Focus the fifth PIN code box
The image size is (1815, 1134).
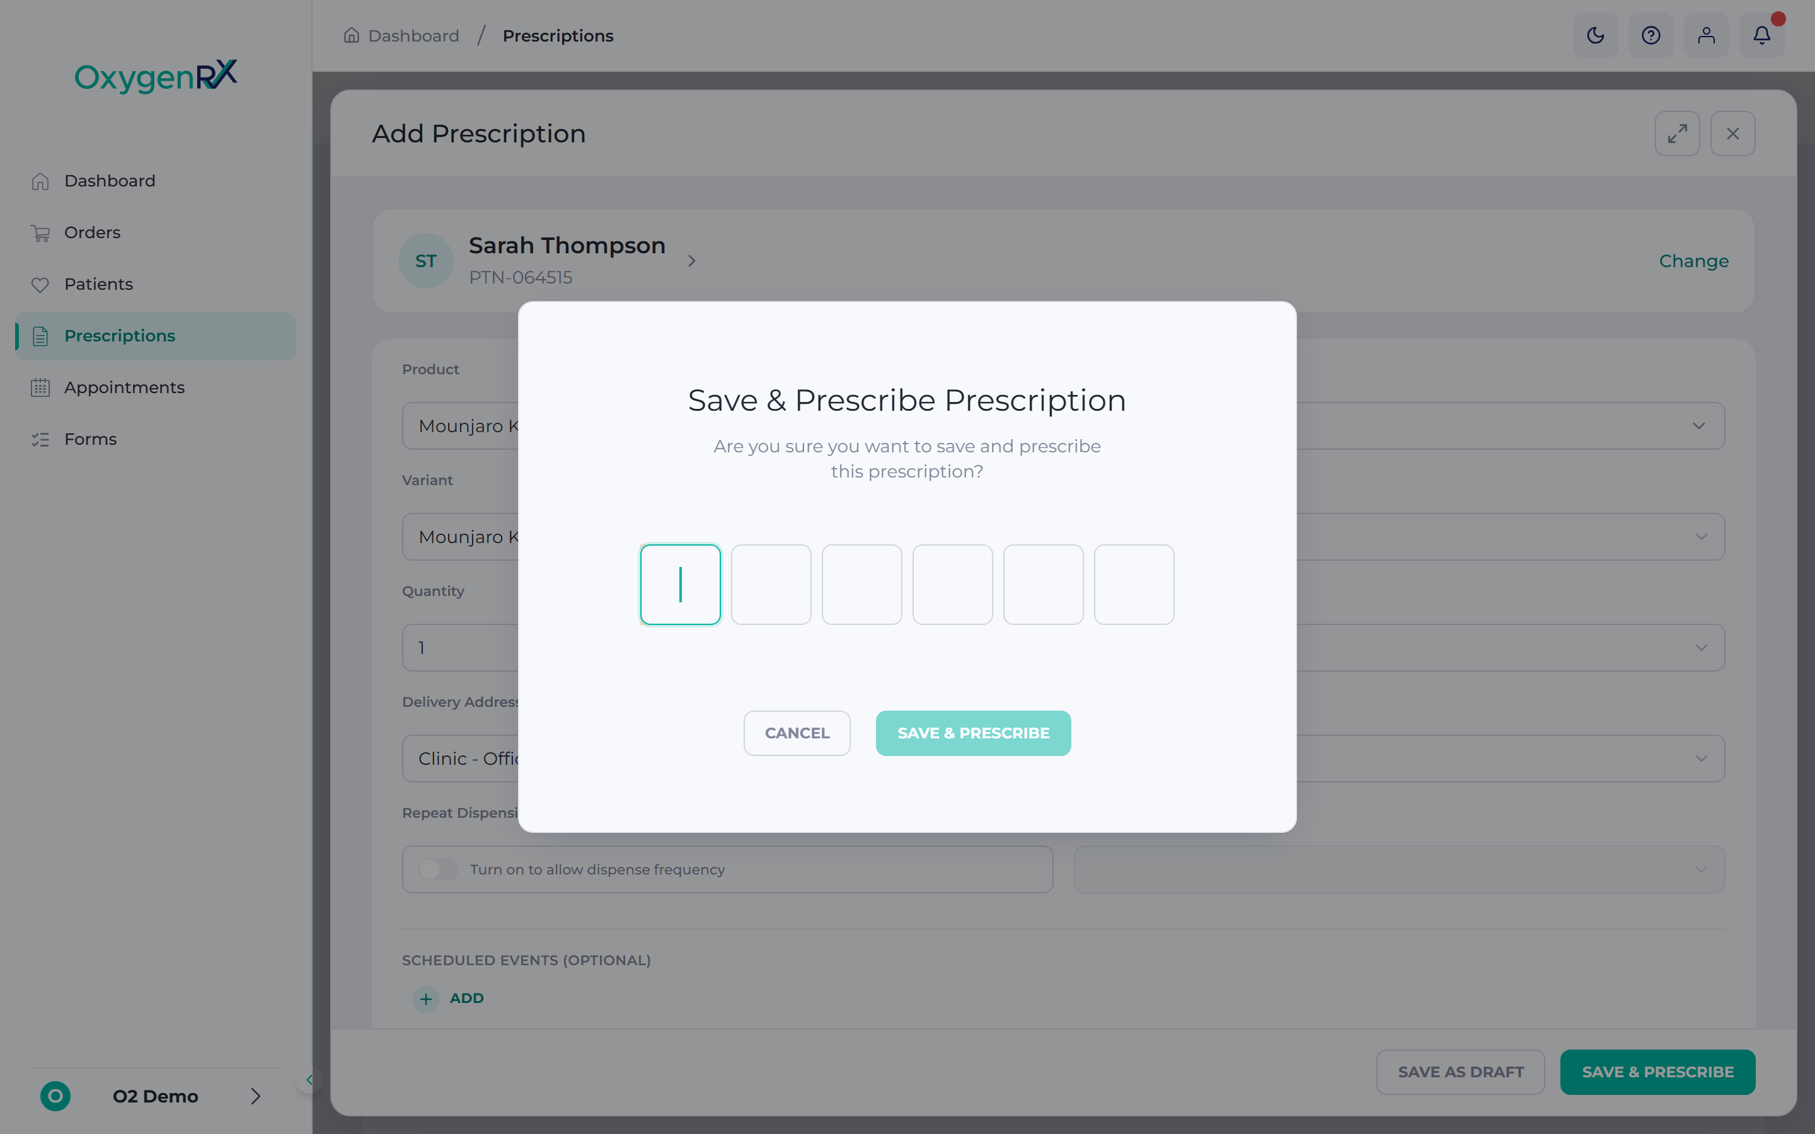(x=1043, y=584)
